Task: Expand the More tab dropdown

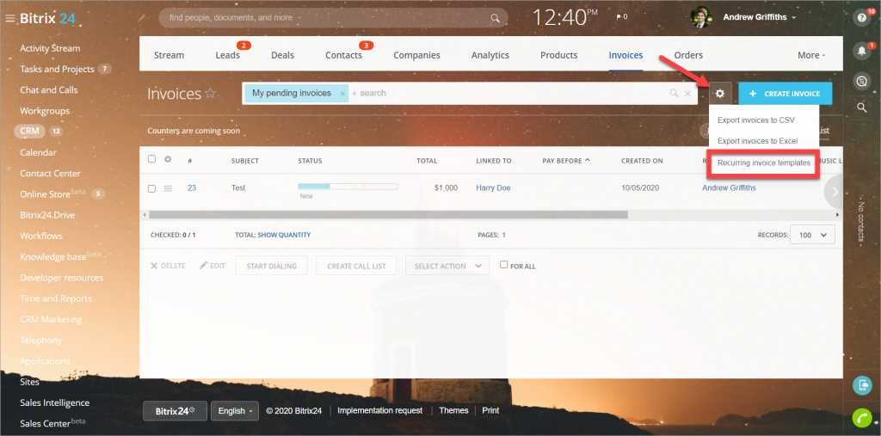Action: pos(811,55)
